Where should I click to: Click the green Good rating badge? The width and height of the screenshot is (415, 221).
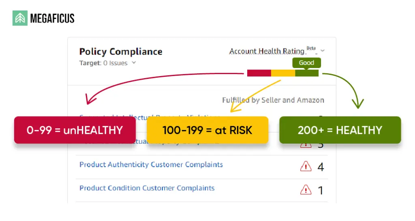306,63
